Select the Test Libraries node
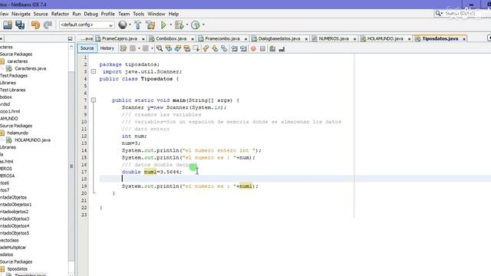The height and width of the screenshot is (276, 491). coord(12,90)
